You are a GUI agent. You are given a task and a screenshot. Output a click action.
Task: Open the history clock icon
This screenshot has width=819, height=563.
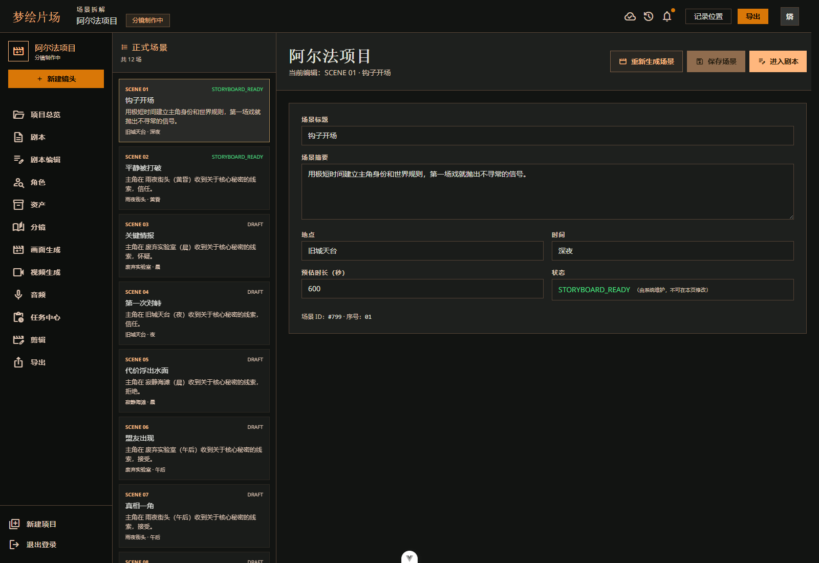click(649, 16)
